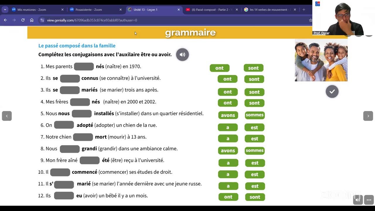375x211 pixels.
Task: Select 'est' for sentence 9 Mon frère aîné
Action: click(x=255, y=163)
